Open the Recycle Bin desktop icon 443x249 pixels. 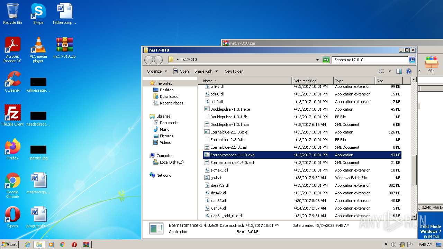[12, 14]
